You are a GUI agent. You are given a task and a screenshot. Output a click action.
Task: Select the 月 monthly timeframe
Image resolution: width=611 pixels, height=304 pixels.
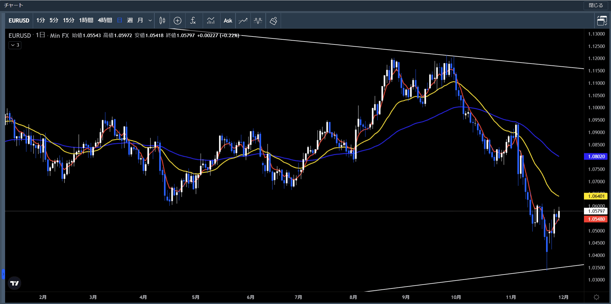coord(140,21)
